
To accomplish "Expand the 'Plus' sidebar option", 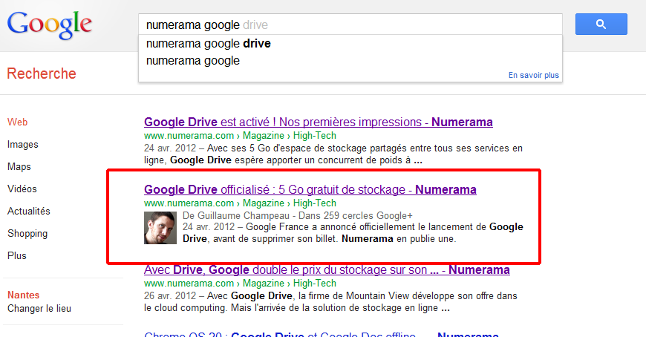I will [x=17, y=256].
